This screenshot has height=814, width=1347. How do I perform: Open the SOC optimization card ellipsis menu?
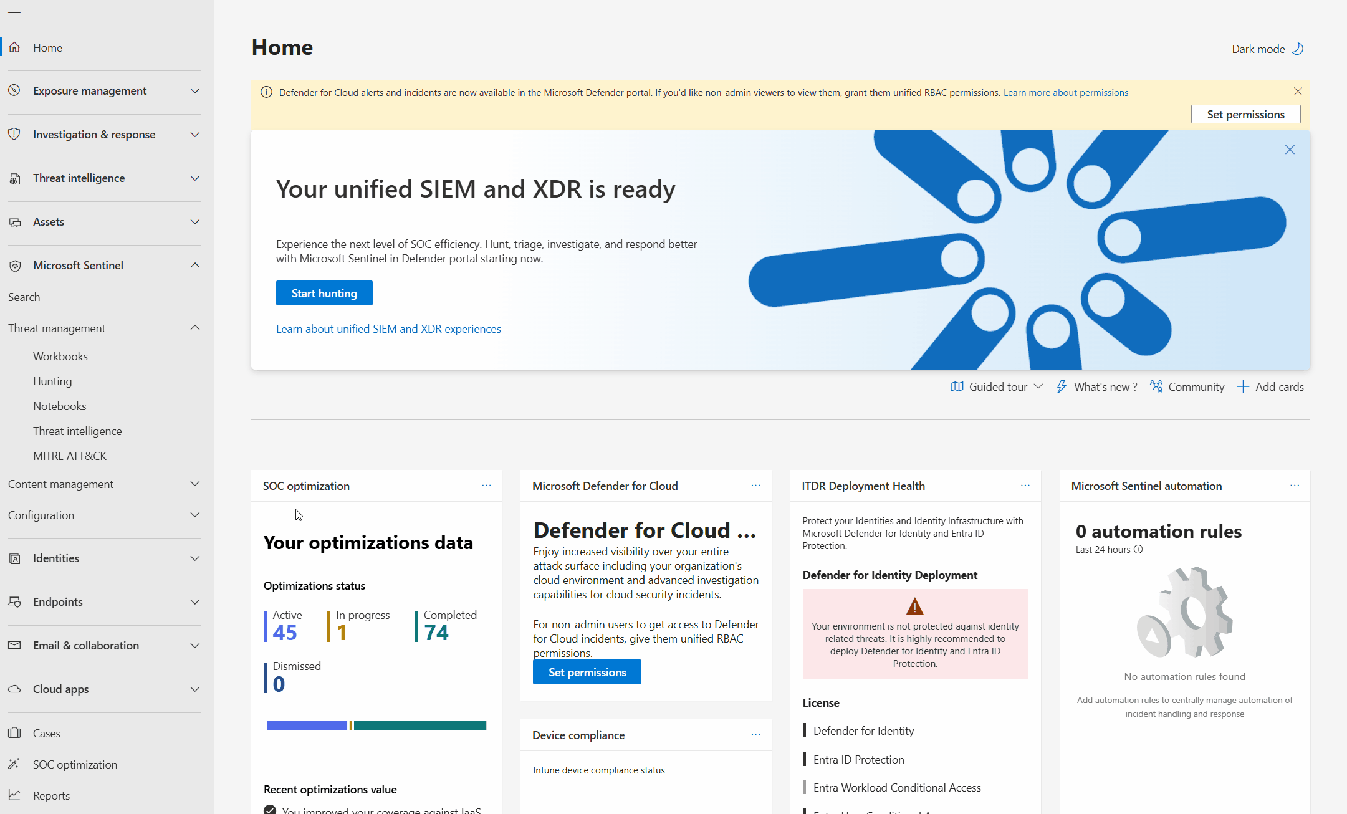486,486
